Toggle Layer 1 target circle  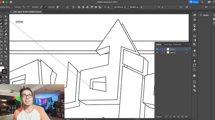point(186,49)
